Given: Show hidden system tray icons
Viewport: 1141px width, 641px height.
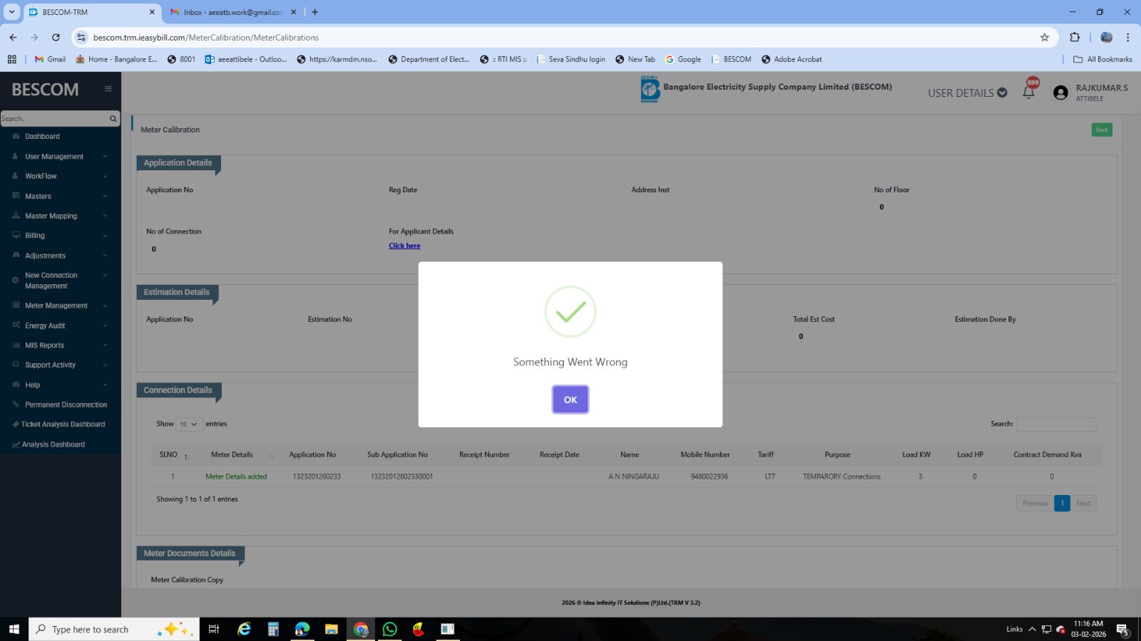Looking at the screenshot, I should pos(1031,629).
